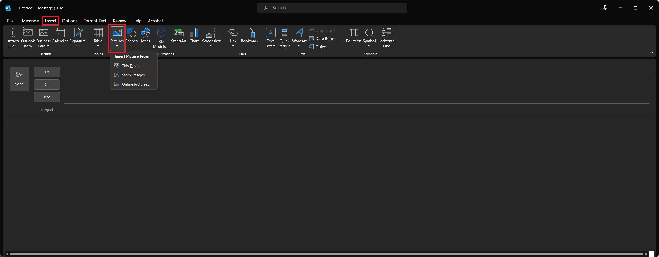Insert Date & Time
Image resolution: width=659 pixels, height=257 pixels.
tap(323, 38)
